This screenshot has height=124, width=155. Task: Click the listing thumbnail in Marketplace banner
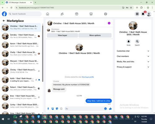tap(48, 30)
